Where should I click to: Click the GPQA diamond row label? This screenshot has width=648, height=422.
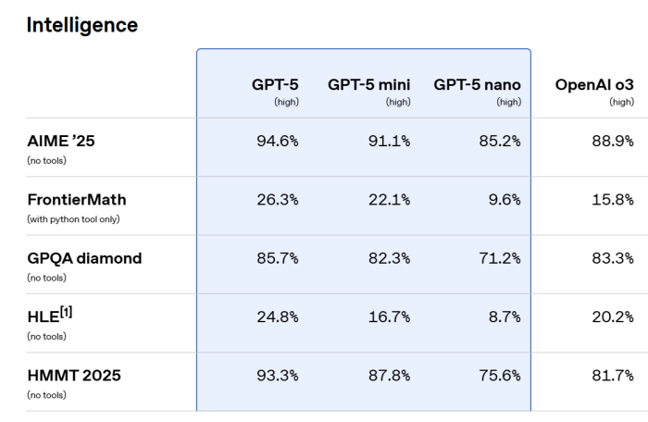point(84,258)
